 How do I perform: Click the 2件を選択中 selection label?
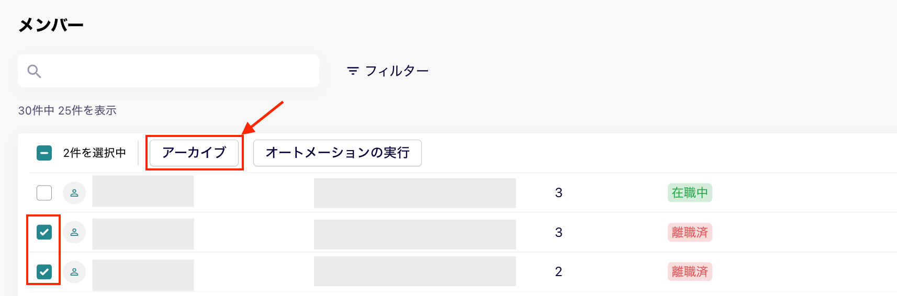coord(95,153)
